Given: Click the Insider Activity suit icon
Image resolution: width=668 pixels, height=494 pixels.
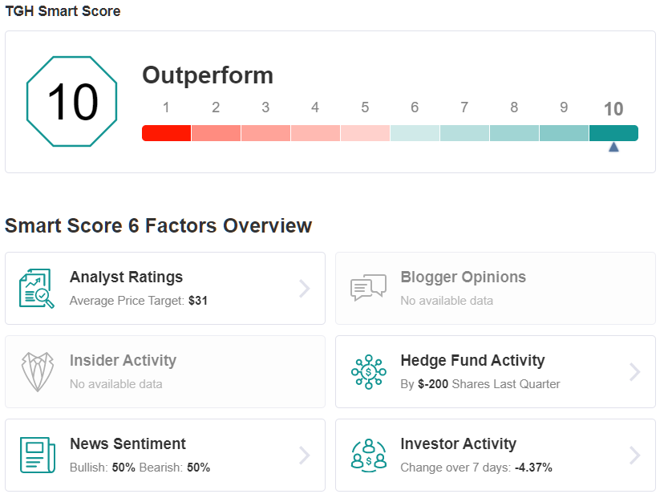Looking at the screenshot, I should [x=38, y=372].
